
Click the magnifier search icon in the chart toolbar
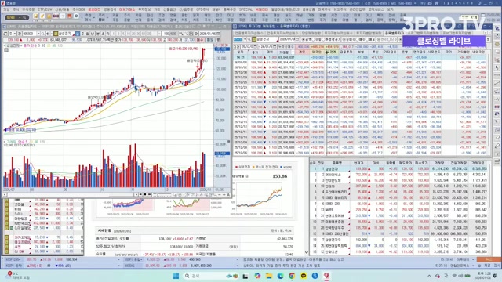tap(43, 34)
